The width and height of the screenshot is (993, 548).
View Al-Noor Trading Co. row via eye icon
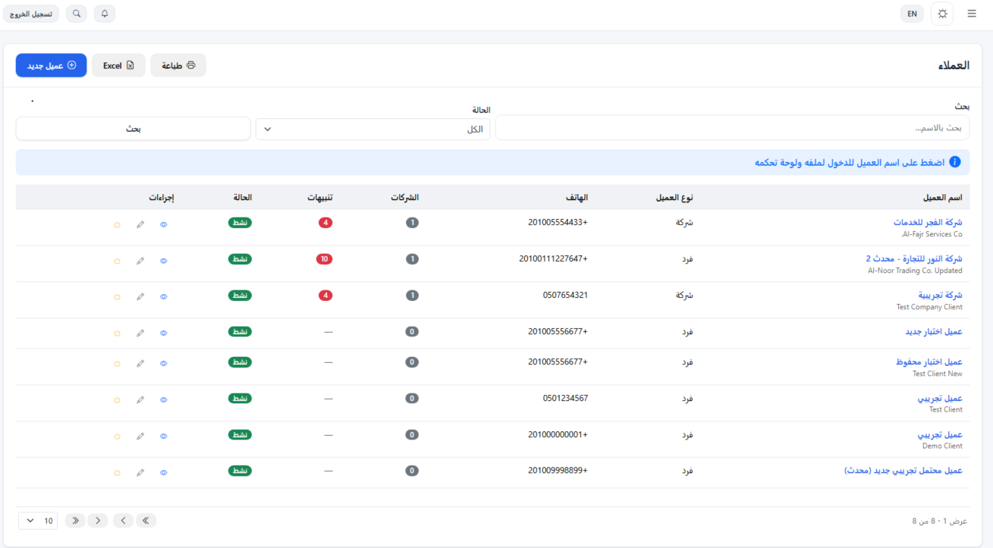pyautogui.click(x=164, y=261)
